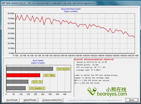The width and height of the screenshot is (141, 104).
Task: Click the red 232.1 MB/s burst bar
Action: click(x=23, y=75)
